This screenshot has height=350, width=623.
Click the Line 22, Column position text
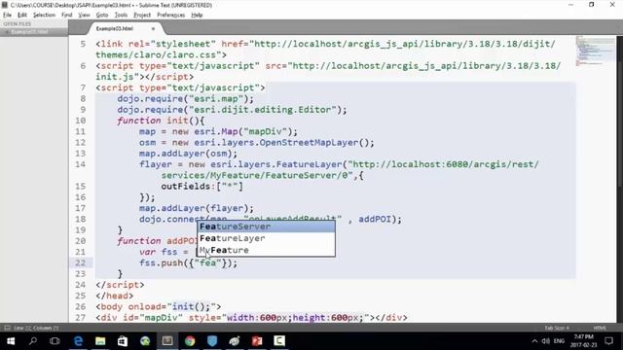(x=36, y=328)
